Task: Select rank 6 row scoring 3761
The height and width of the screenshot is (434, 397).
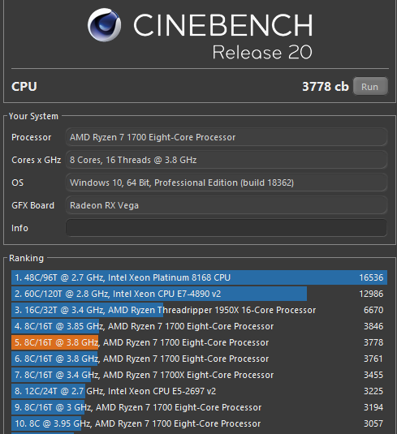Action: [199, 359]
